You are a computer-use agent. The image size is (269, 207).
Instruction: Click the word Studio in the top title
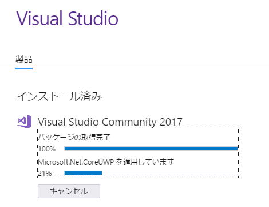coord(93,18)
